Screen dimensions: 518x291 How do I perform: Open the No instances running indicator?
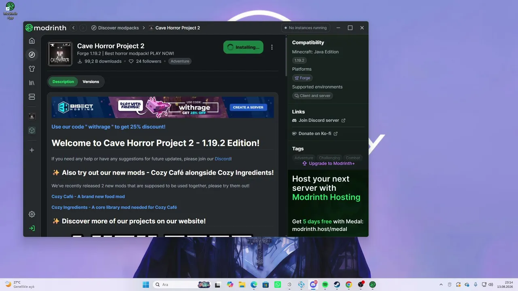click(x=306, y=28)
